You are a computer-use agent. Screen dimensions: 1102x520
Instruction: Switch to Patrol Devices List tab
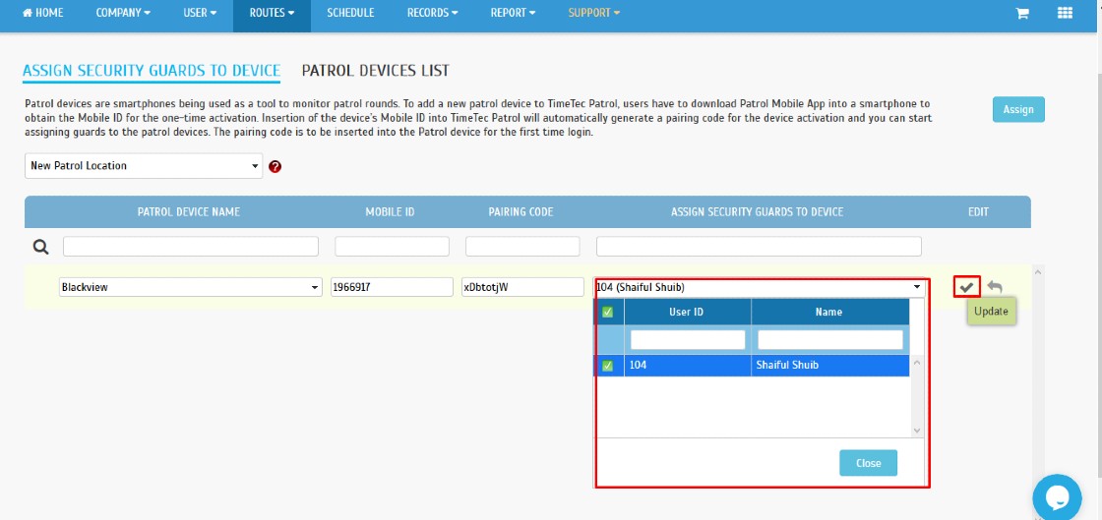click(375, 70)
